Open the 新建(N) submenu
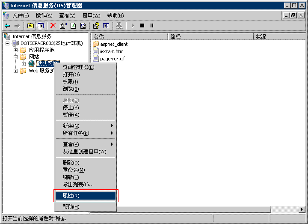Image resolution: width=308 pixels, height=224 pixels. click(86, 125)
